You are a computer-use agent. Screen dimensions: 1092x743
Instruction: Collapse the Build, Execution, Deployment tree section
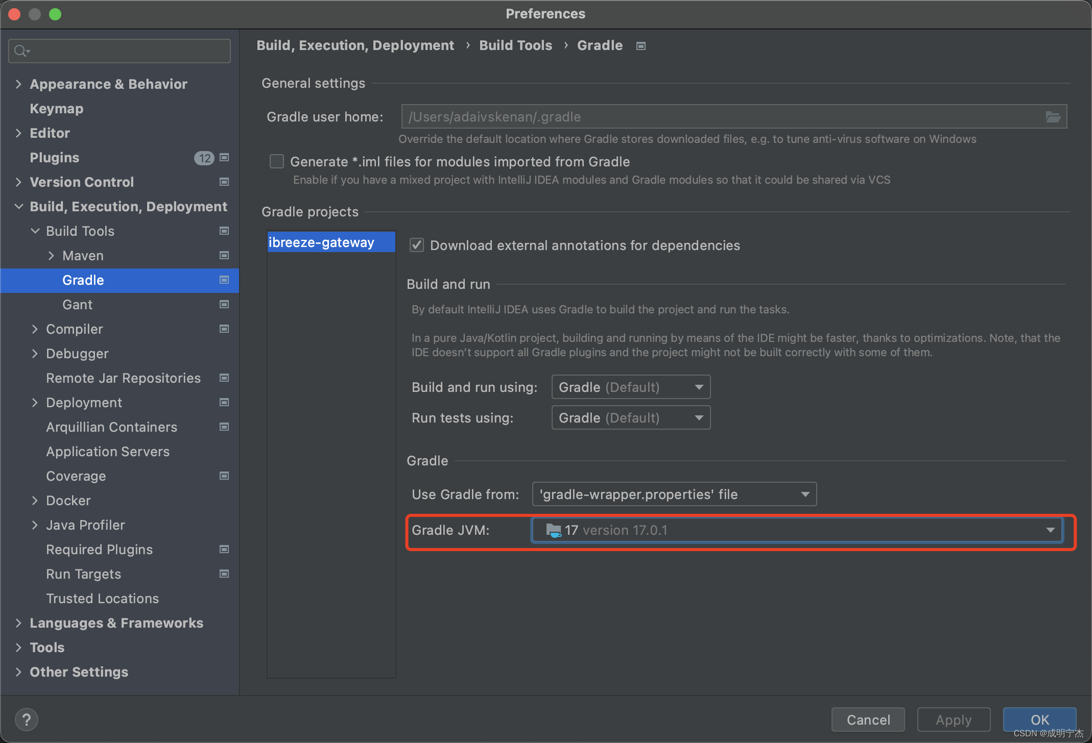point(18,206)
